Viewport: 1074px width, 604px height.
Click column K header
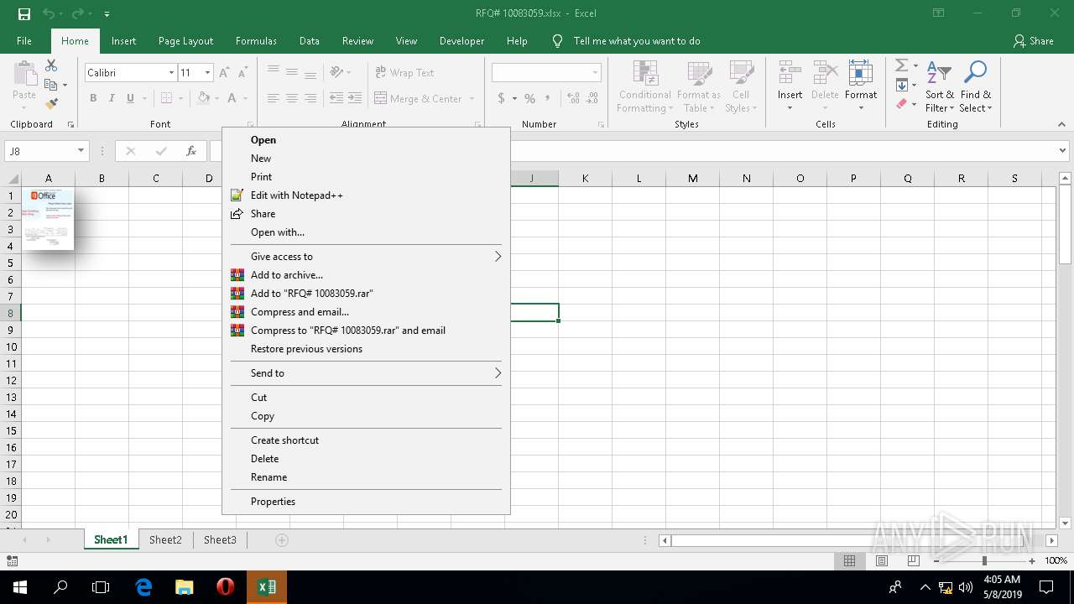tap(585, 178)
